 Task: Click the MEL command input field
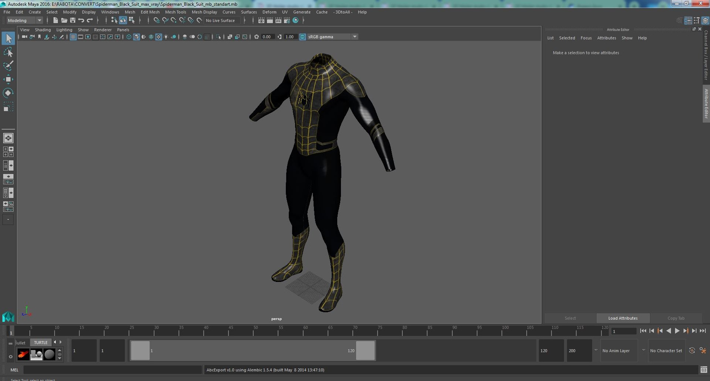[x=112, y=370]
